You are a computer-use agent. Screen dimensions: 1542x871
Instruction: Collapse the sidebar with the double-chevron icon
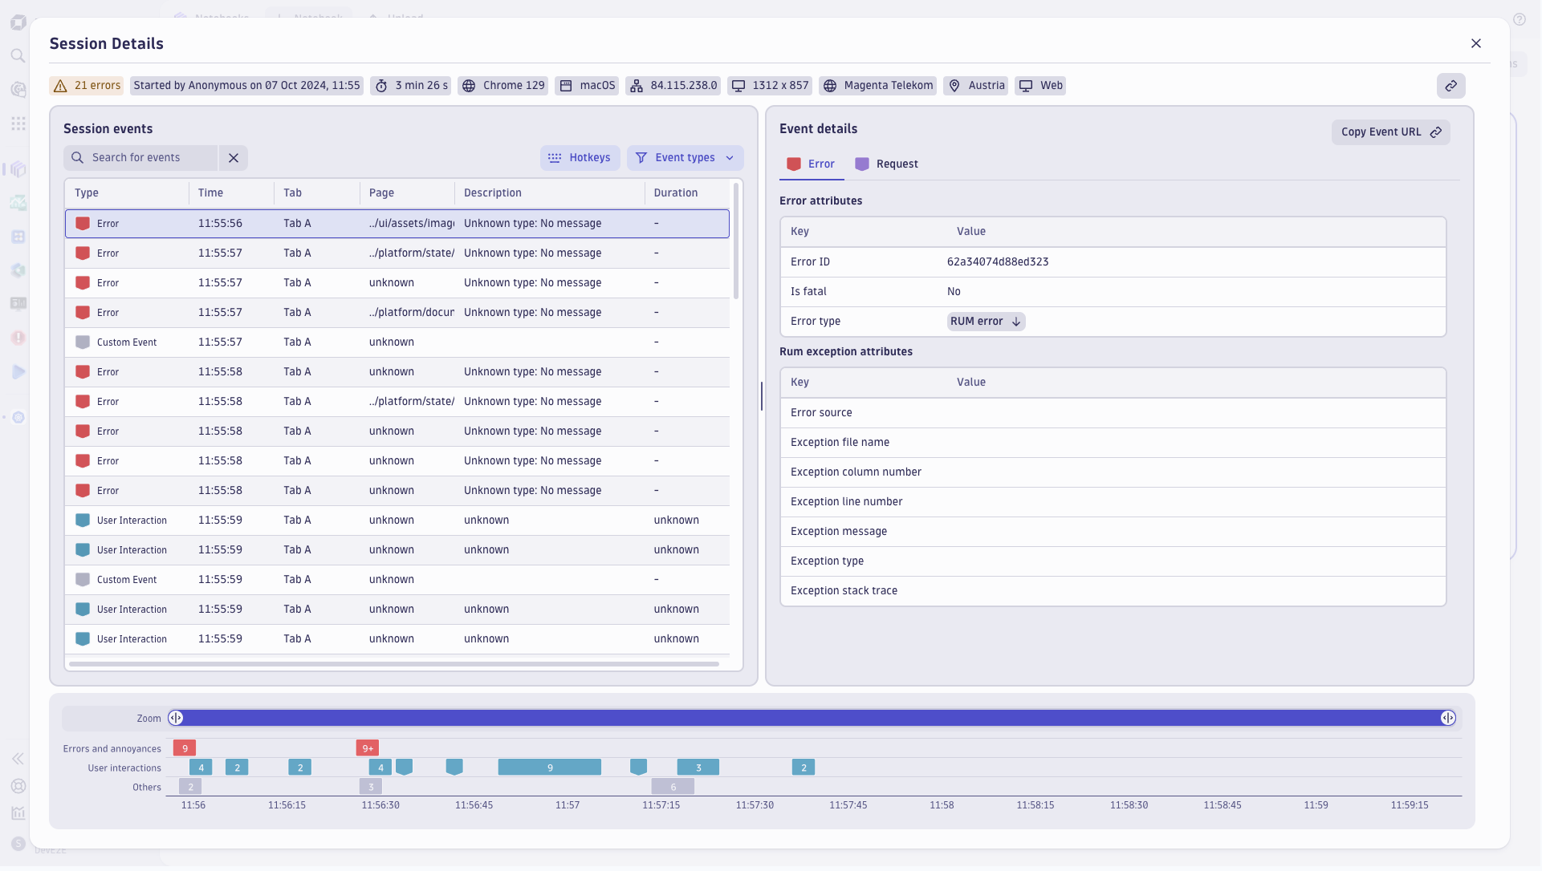(18, 759)
